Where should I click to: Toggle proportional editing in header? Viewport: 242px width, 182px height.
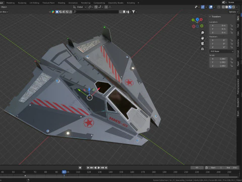point(106,7)
